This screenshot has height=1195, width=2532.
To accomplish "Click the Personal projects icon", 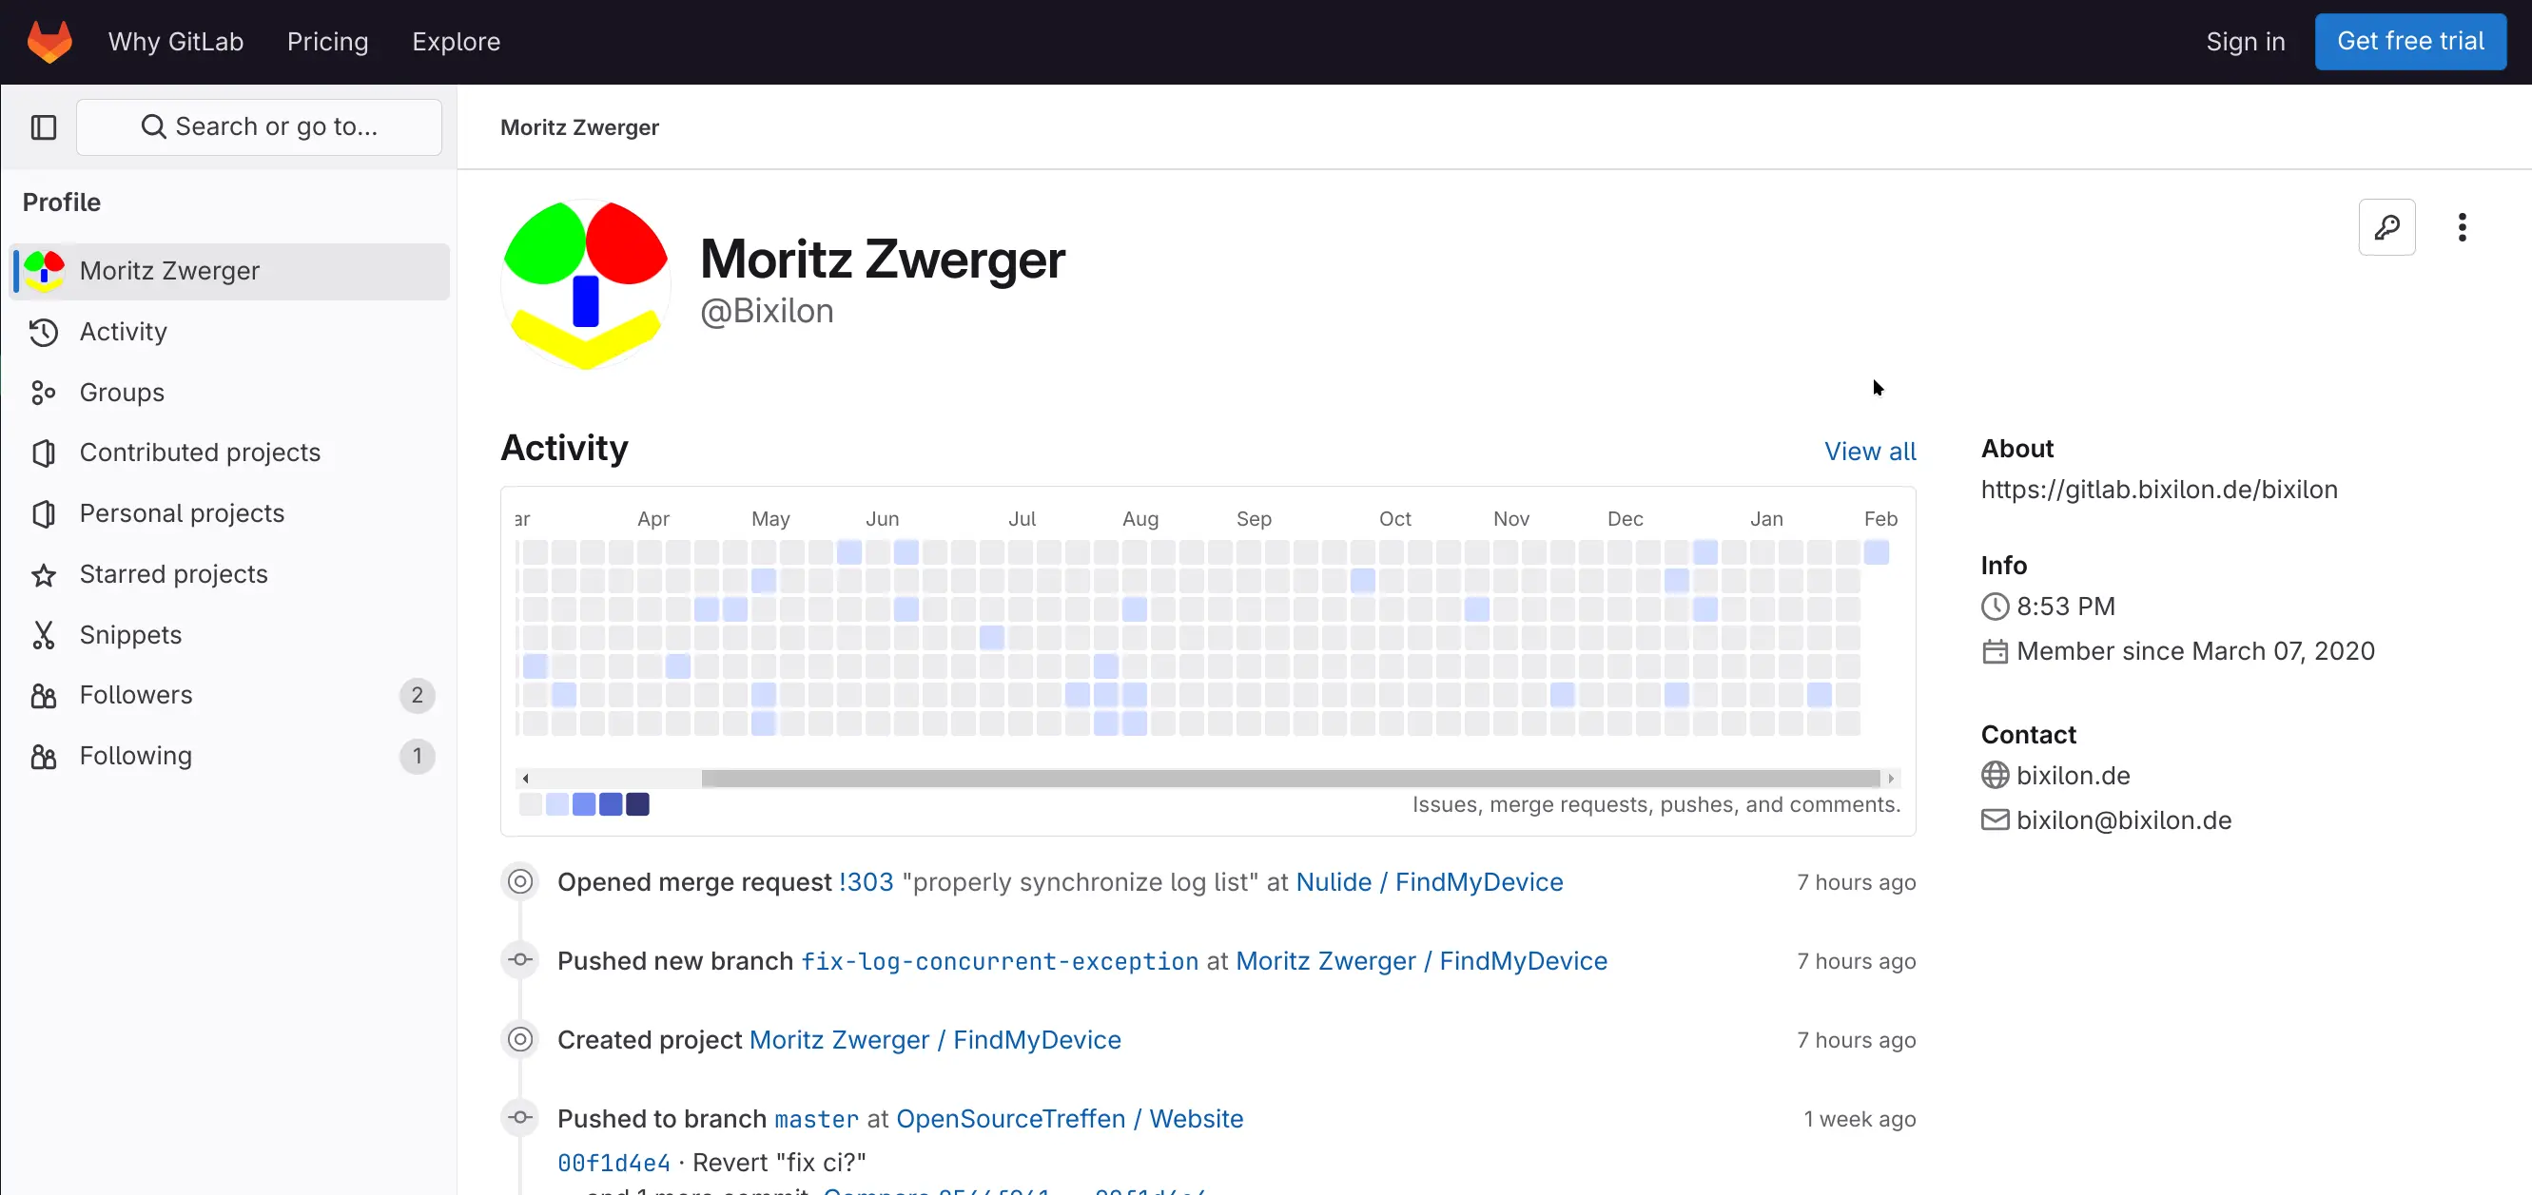I will pos(43,514).
